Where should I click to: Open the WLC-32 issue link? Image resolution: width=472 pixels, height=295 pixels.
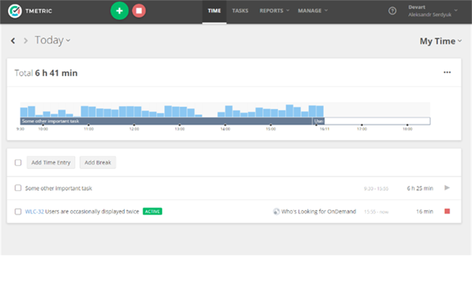[x=35, y=212]
